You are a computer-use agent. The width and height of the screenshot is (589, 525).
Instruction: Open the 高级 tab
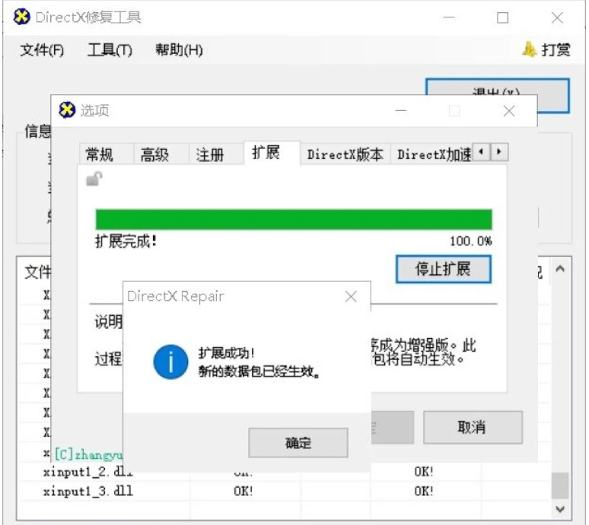click(x=154, y=154)
